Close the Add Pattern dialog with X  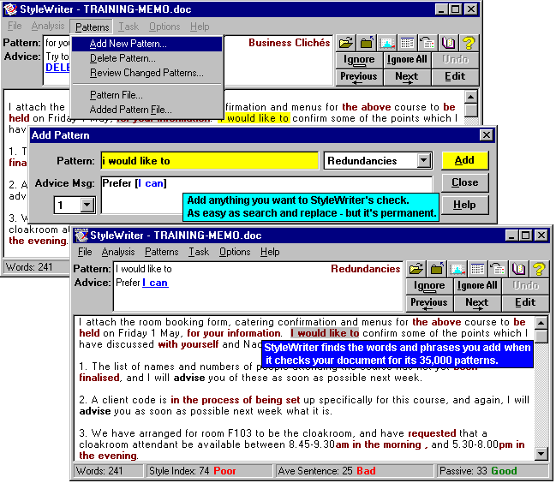click(487, 135)
